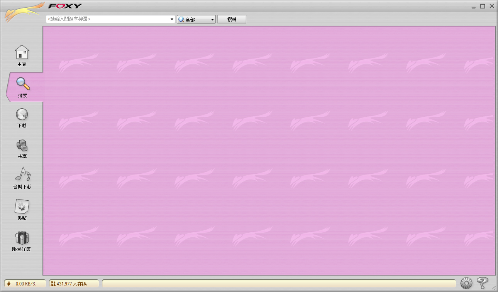Viewport: 498px width, 292px height.
Task: Click the magnifier icon inside 全部 dropdown
Action: (x=181, y=19)
